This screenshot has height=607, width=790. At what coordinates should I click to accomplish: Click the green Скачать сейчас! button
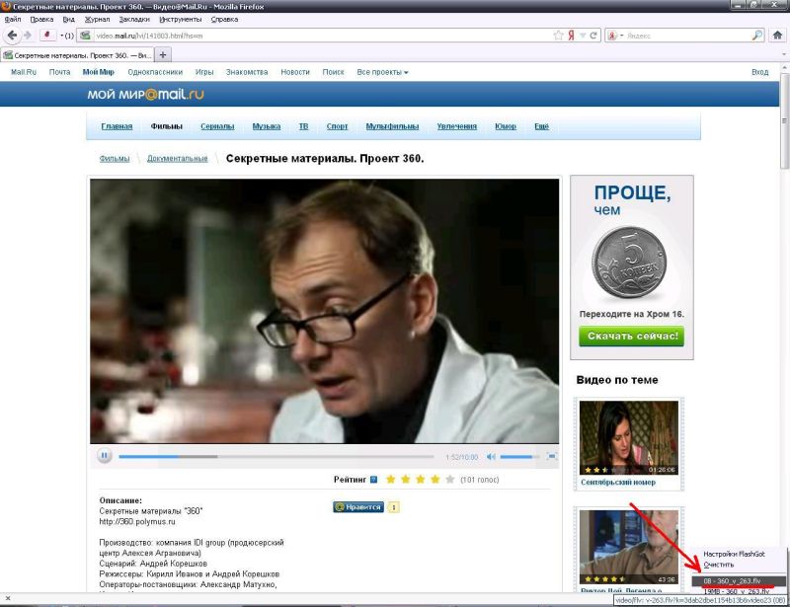pos(631,336)
